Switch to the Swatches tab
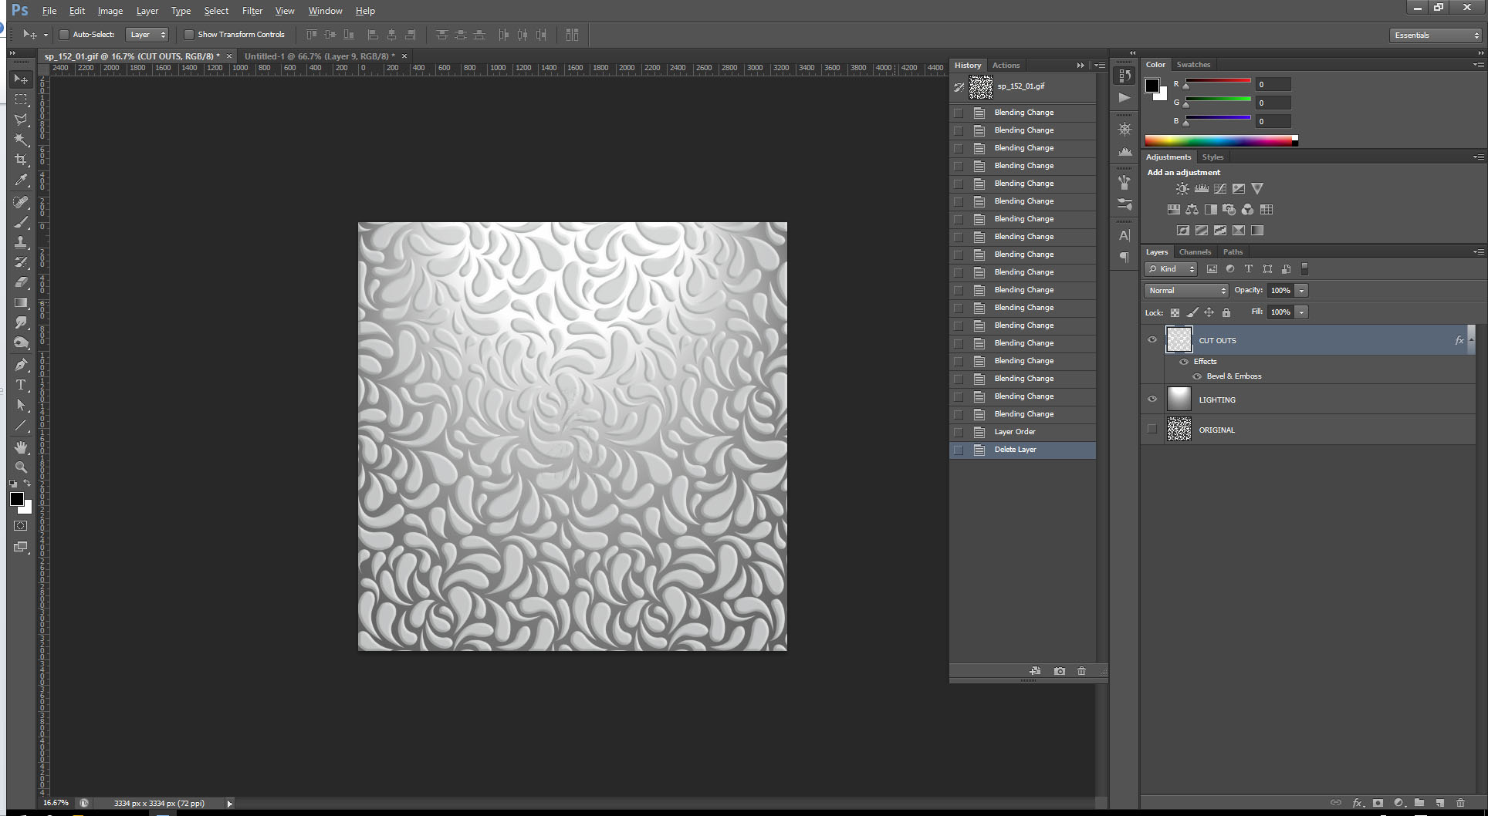 [x=1193, y=65]
